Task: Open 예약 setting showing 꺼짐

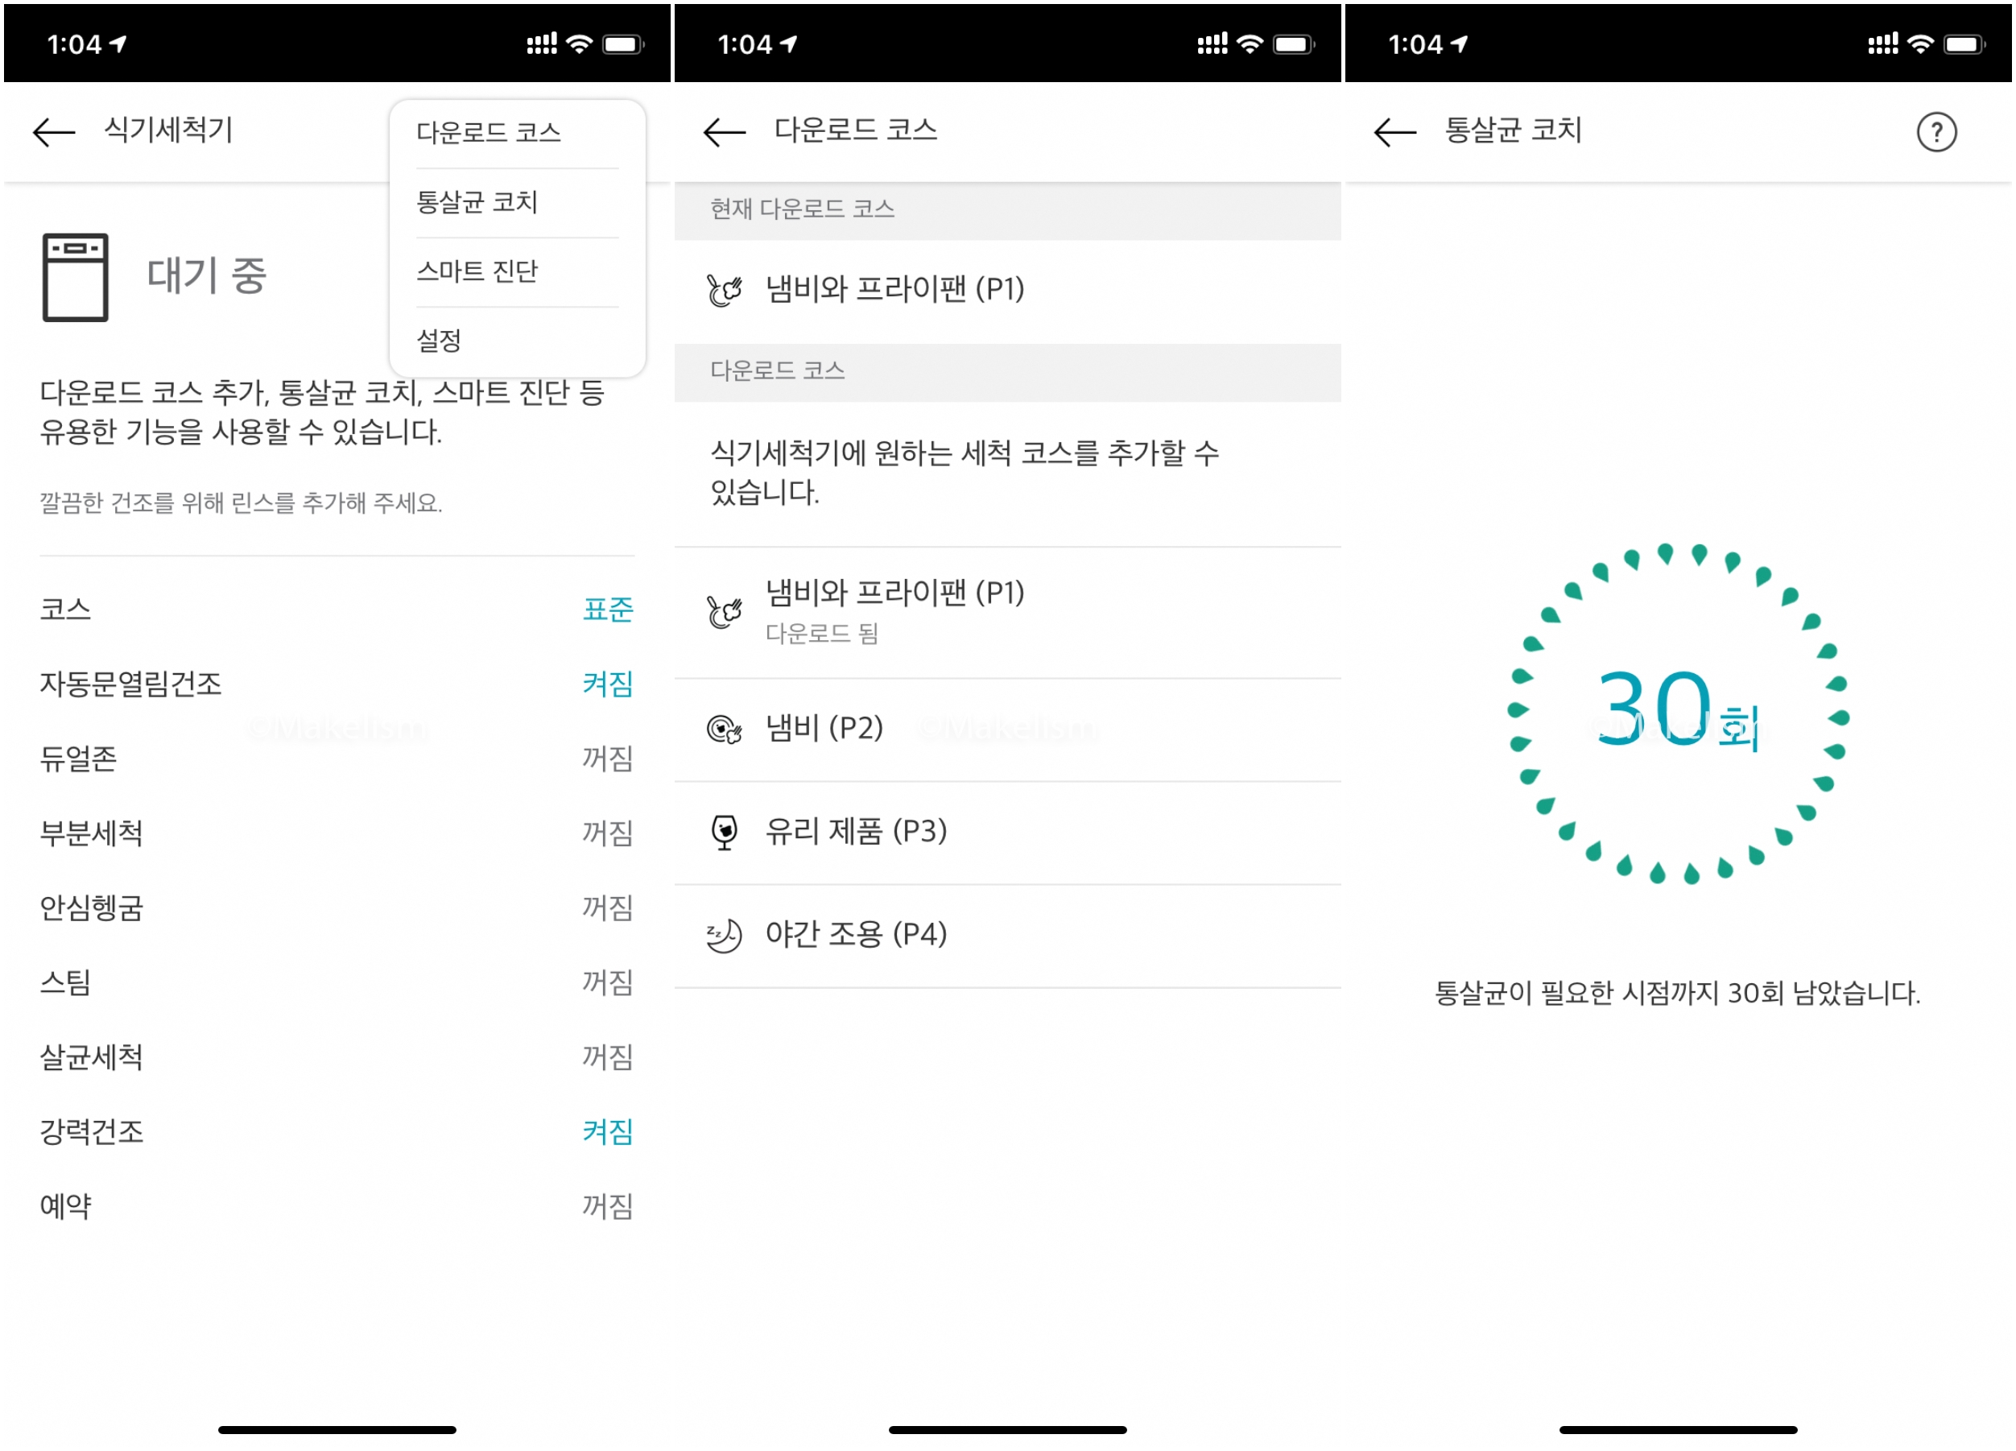Action: [x=607, y=1206]
